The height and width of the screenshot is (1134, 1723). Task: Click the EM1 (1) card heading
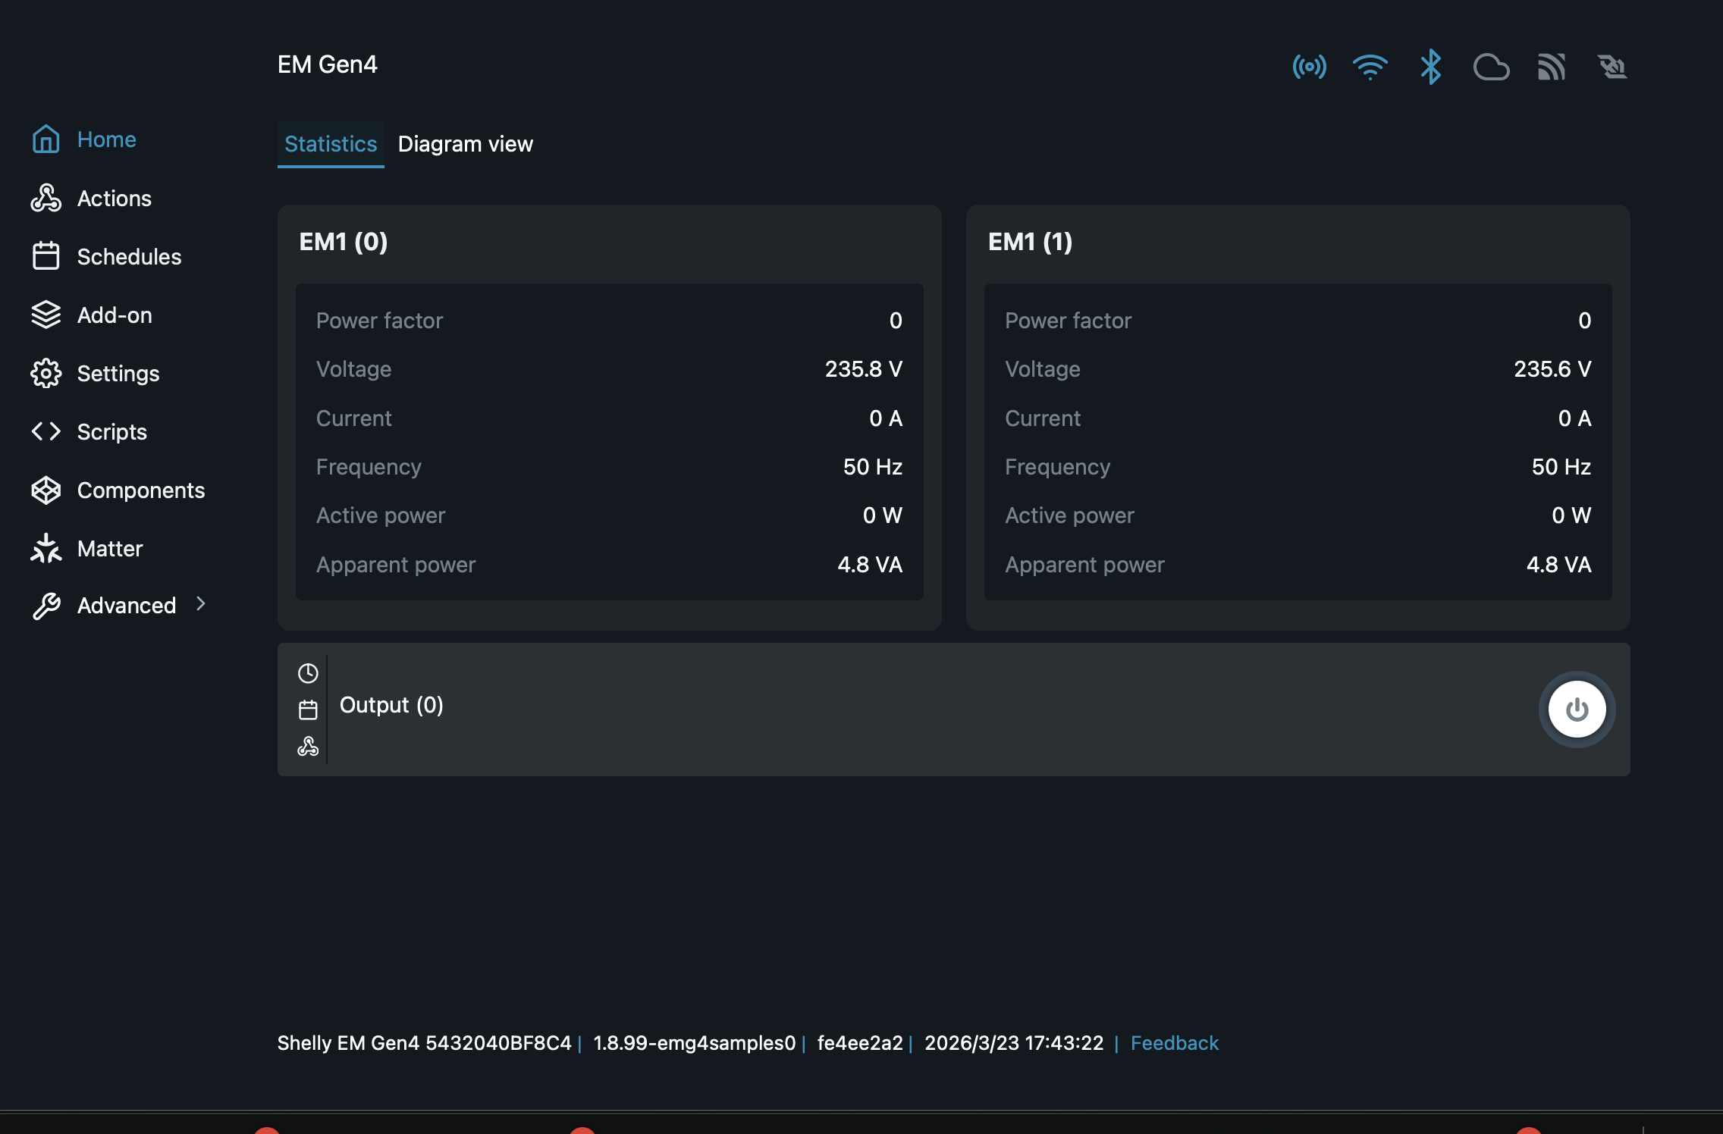tap(1031, 242)
